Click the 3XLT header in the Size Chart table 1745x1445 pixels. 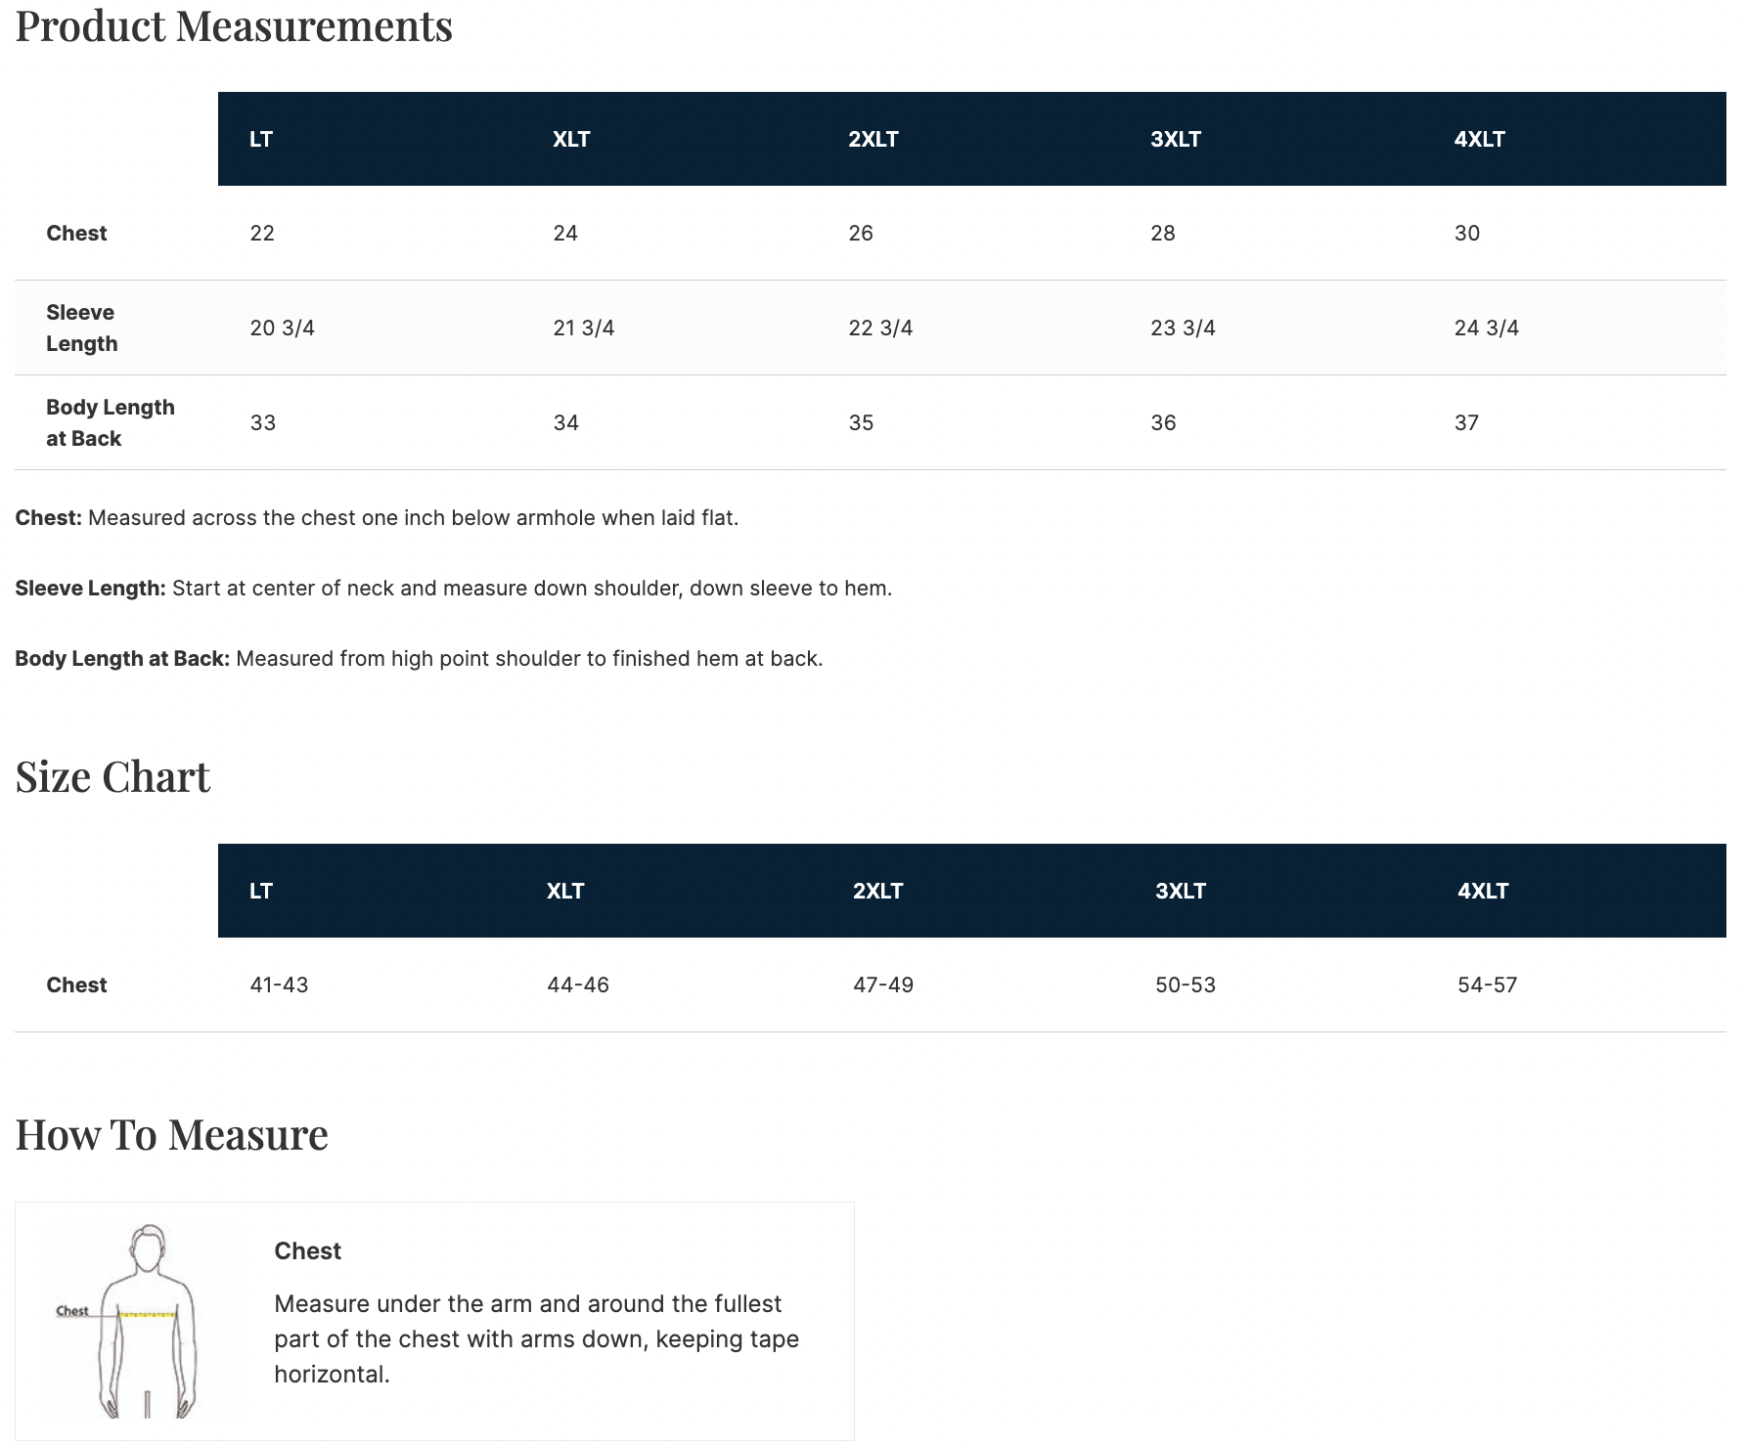point(1180,891)
